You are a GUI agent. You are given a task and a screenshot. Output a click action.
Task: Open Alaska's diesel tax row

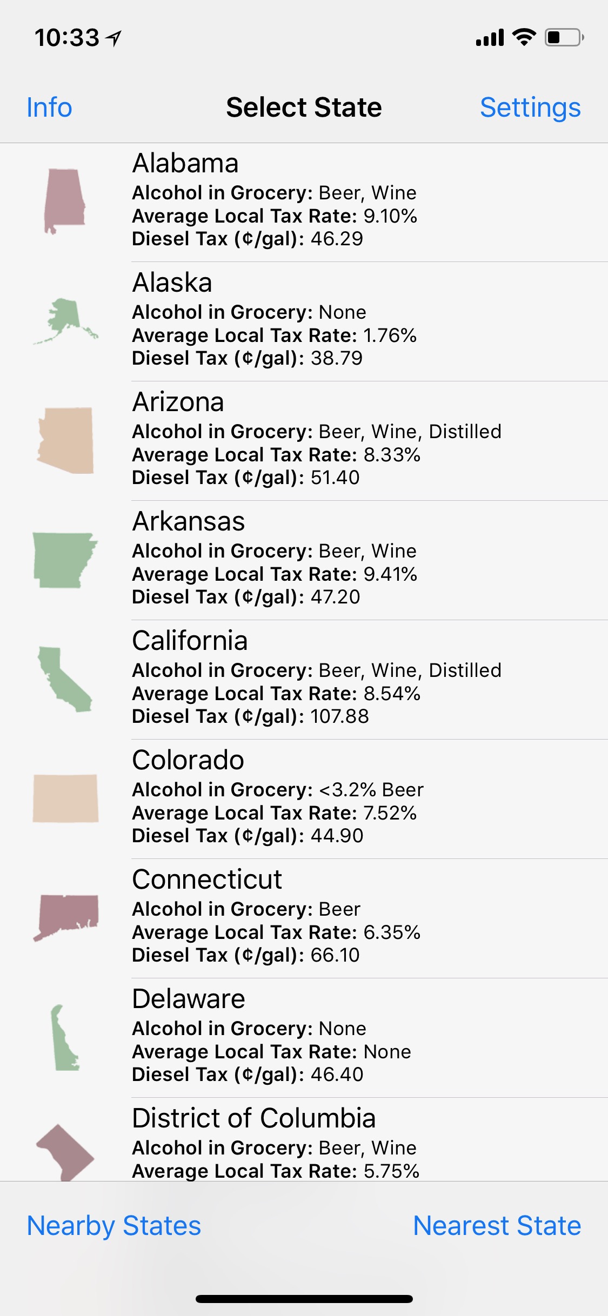tap(247, 358)
